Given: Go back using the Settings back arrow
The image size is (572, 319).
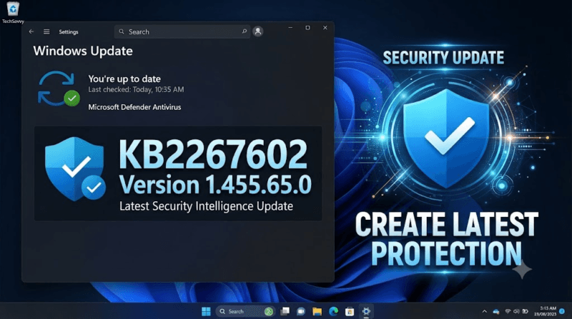Looking at the screenshot, I should click(31, 31).
